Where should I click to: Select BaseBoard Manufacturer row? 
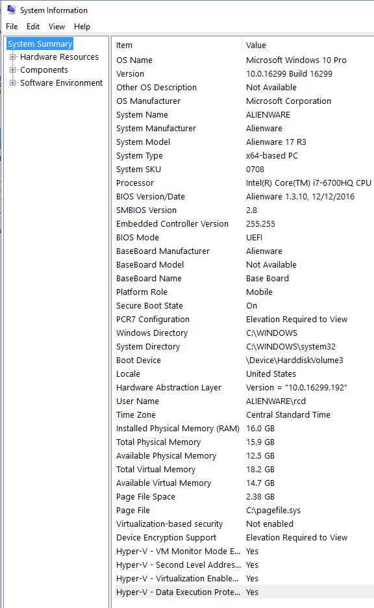(x=243, y=251)
